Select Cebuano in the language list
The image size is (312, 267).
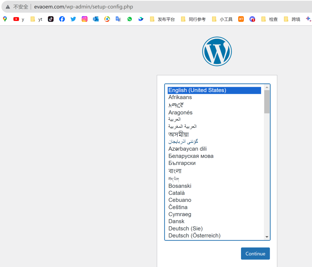point(214,200)
